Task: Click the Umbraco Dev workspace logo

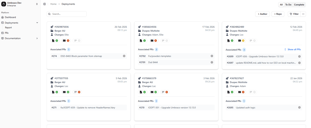Action: pyautogui.click(x=4, y=4)
